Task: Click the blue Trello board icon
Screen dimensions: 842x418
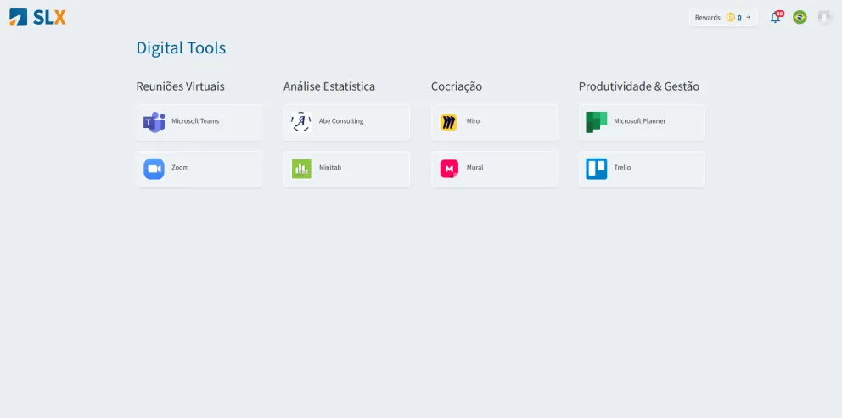Action: coord(596,169)
